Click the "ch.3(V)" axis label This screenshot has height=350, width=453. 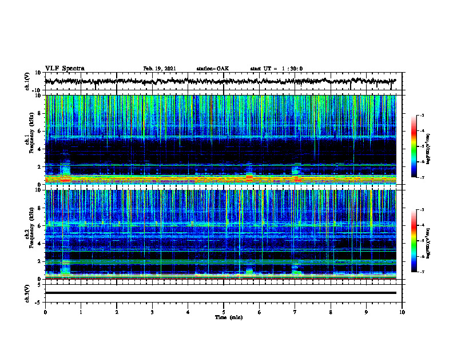27,293
